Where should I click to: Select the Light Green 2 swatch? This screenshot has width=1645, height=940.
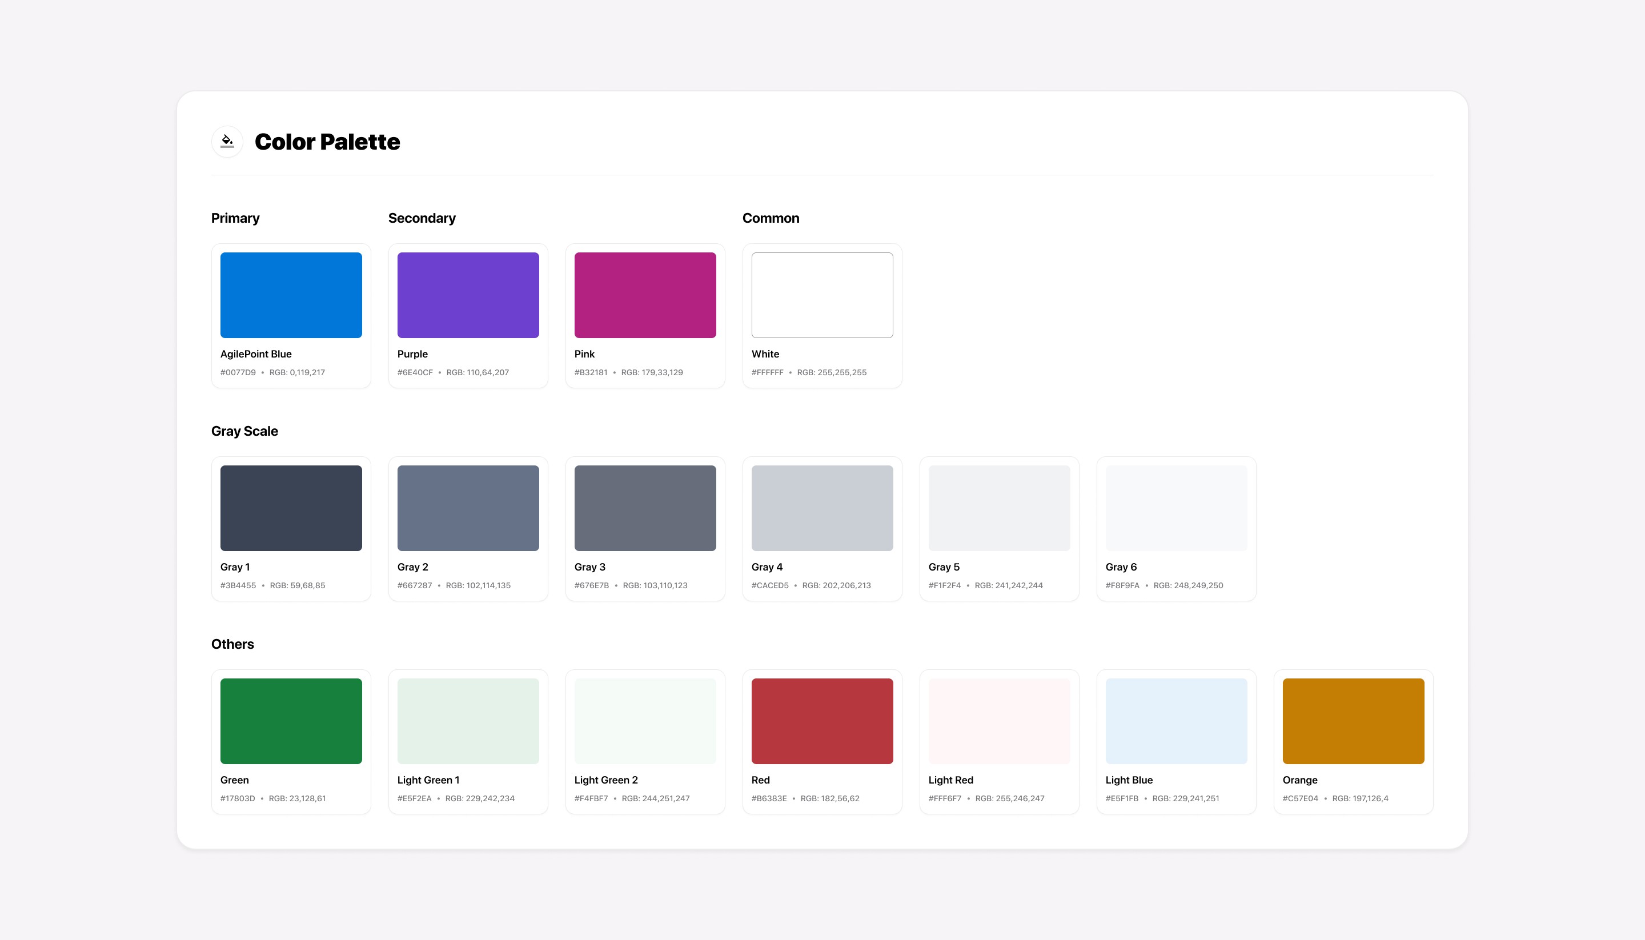tap(645, 721)
